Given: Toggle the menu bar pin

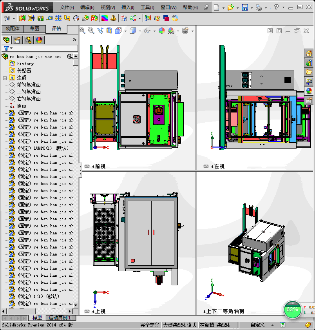Looking at the screenshot, I should pos(206,7).
